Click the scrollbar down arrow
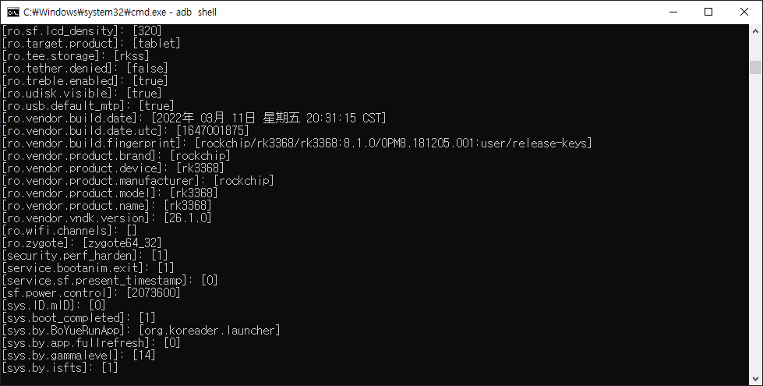Viewport: 763px width, 386px height. pos(755,379)
